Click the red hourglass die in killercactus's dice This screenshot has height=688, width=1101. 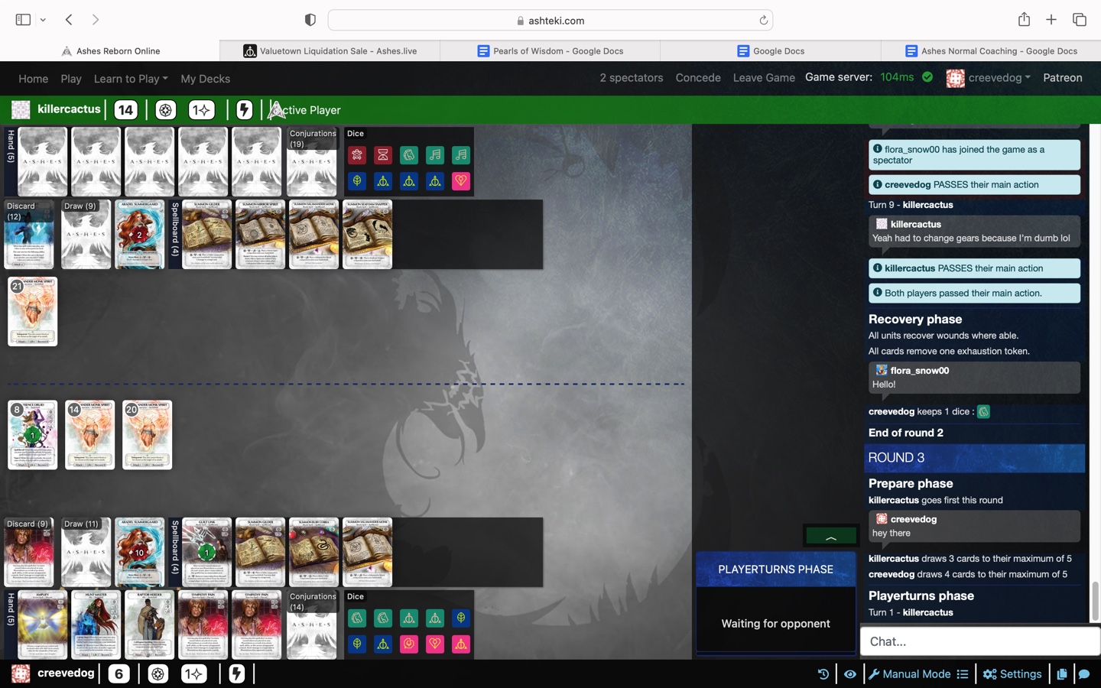(383, 155)
